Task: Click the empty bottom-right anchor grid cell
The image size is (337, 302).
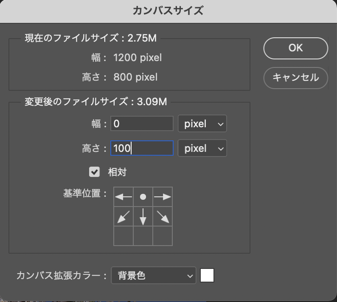Action: [x=163, y=236]
